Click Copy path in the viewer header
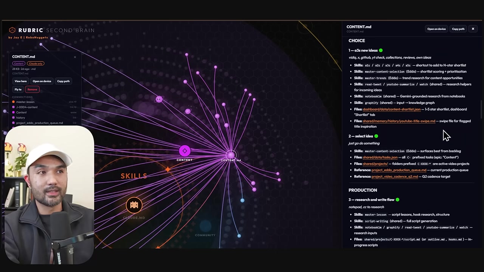Viewport: 484px width, 272px height. (x=458, y=29)
